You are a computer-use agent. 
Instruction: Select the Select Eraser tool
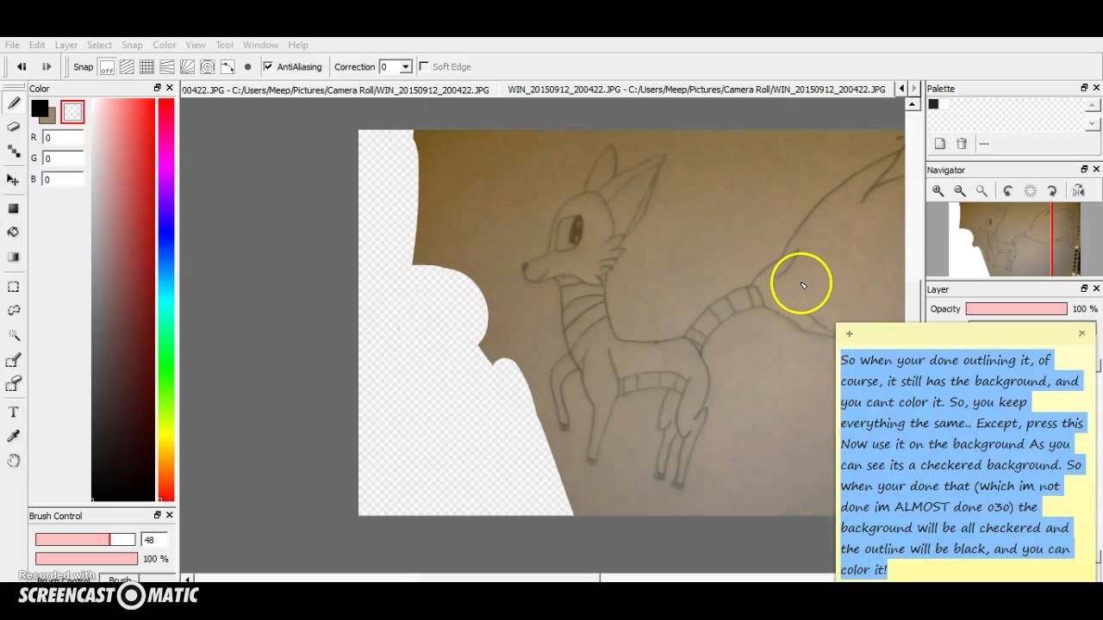coord(14,383)
